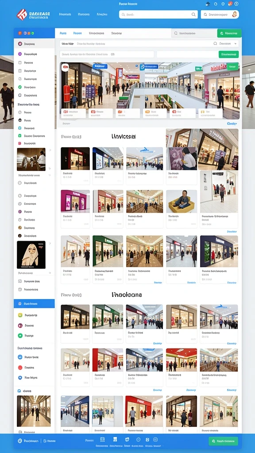Click the green button in the bottom bar
Image resolution: width=255 pixels, height=453 pixels.
(223, 441)
